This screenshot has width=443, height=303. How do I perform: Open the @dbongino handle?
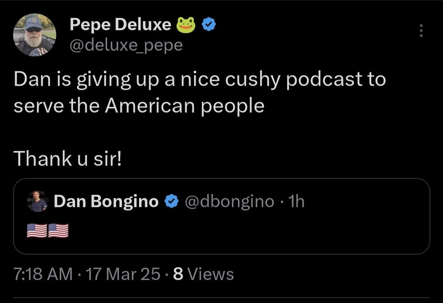pos(229,201)
